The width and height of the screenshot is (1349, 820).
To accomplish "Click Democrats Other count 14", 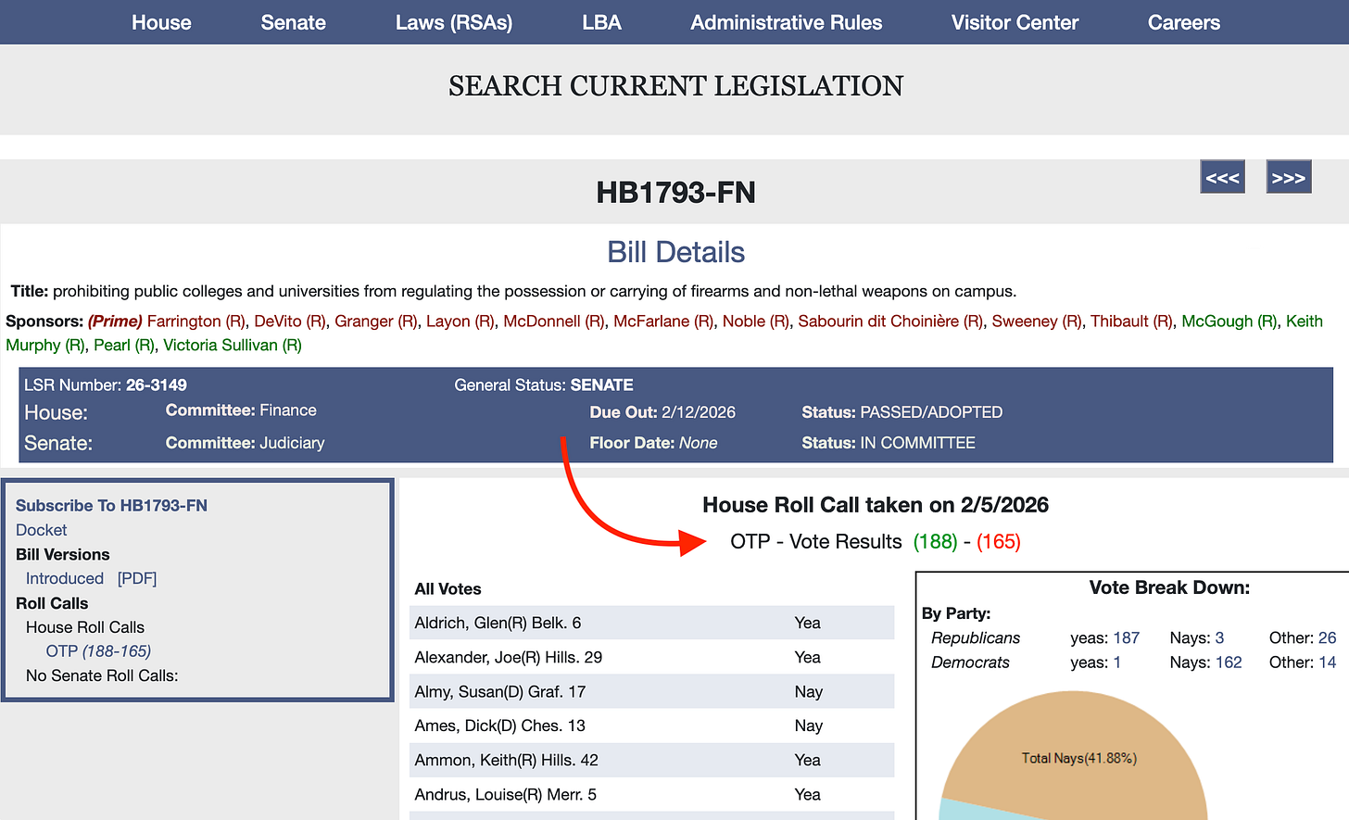I will click(1327, 662).
